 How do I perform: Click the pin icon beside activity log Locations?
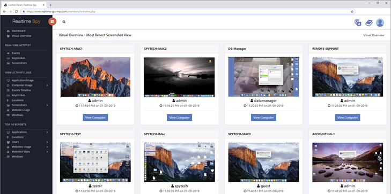point(8,100)
